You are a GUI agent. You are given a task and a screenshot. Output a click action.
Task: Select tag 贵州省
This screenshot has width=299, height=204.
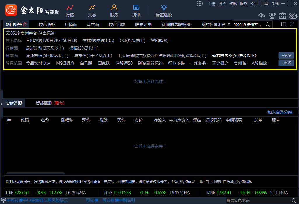point(240,63)
